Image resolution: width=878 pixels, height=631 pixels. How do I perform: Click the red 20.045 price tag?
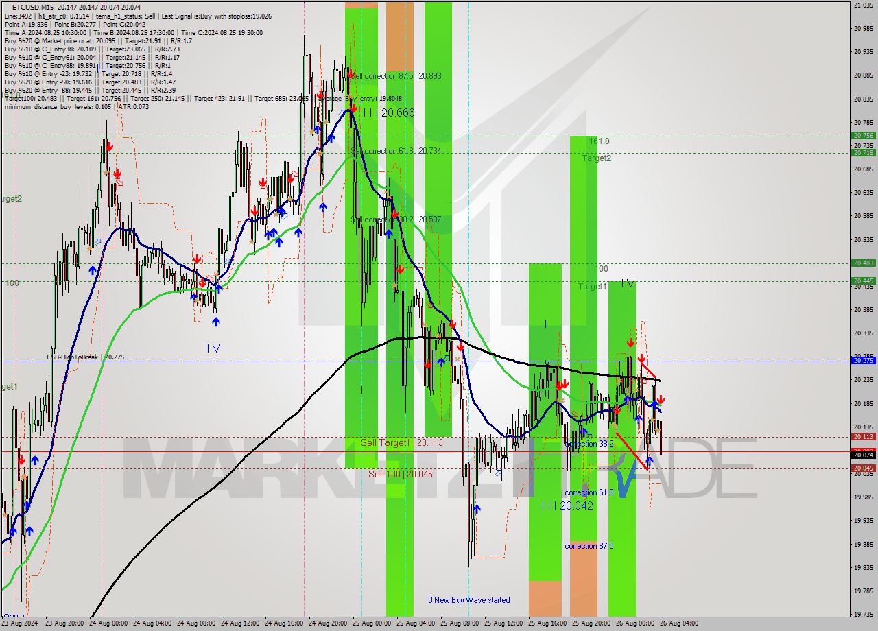point(863,468)
